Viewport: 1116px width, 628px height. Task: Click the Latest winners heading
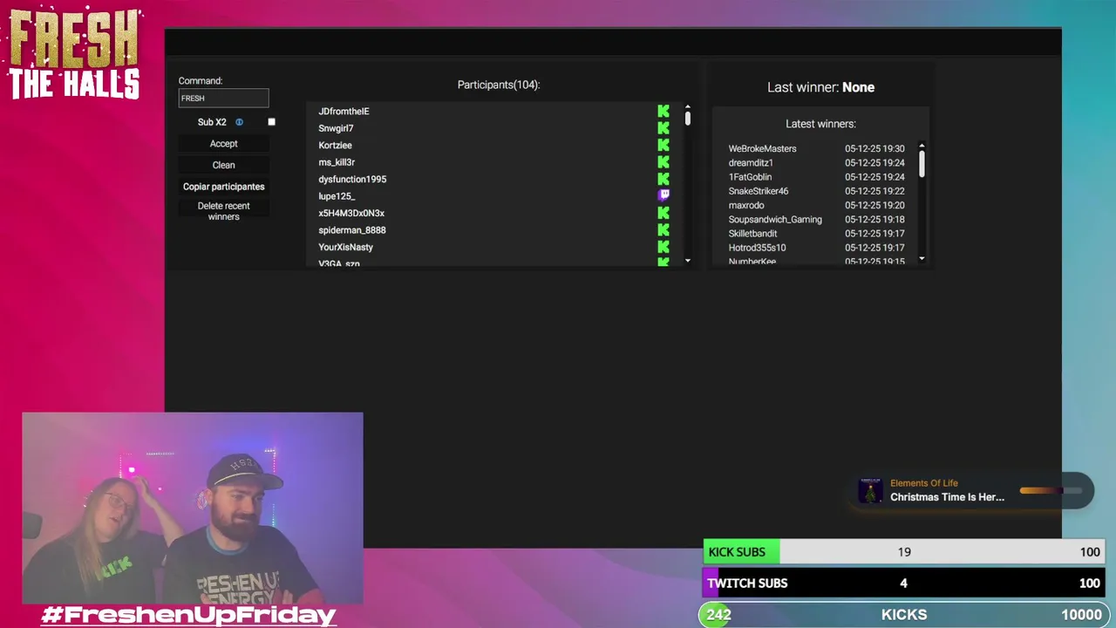(x=820, y=124)
